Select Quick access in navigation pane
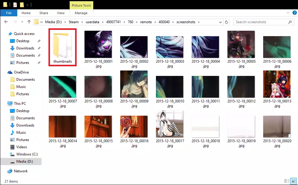Viewport: 298px width, 185px height. (x=24, y=34)
